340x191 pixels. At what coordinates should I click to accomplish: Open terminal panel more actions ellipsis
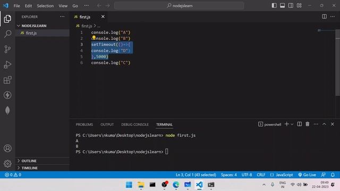[x=316, y=124]
